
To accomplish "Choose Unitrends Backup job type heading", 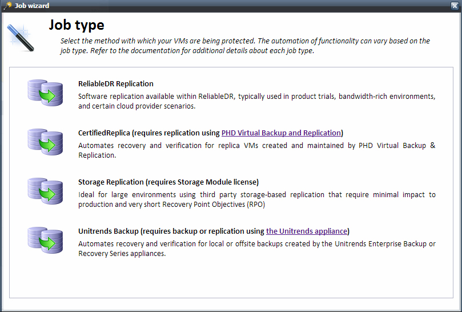I will (x=214, y=231).
